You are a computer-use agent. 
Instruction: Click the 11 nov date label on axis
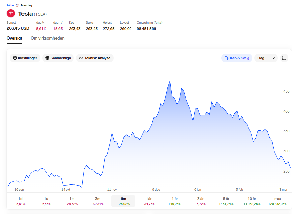click(x=112, y=189)
